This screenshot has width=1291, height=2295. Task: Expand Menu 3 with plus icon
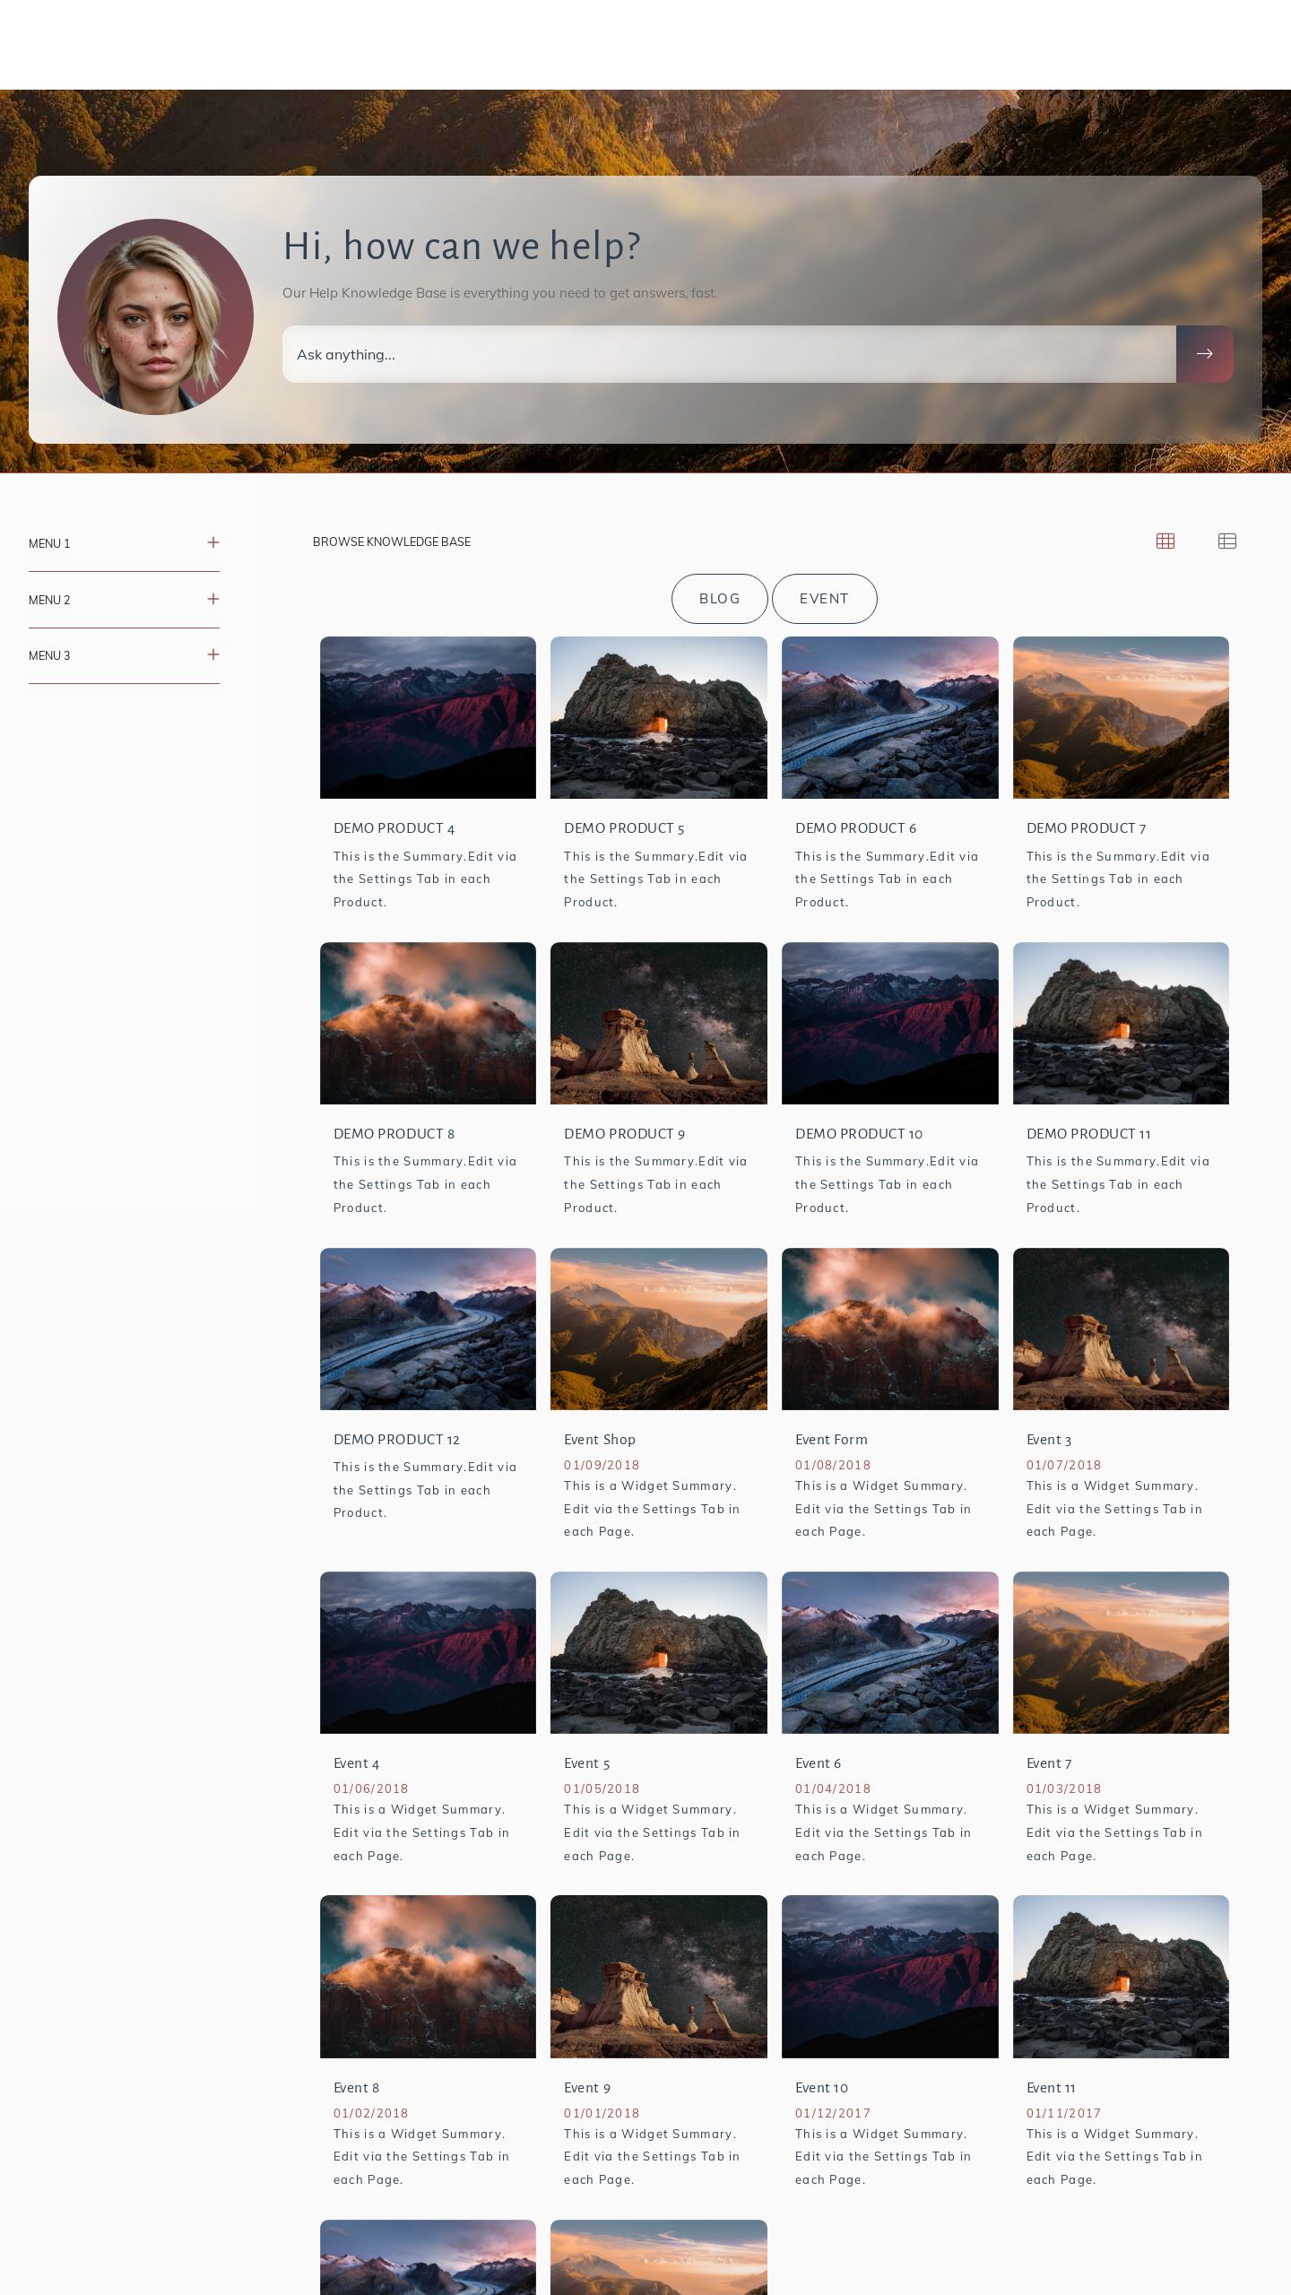pyautogui.click(x=212, y=654)
